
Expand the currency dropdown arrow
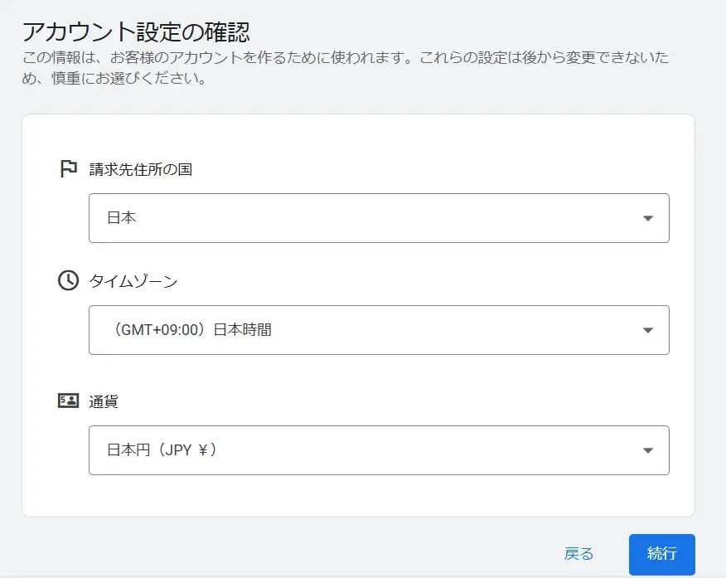click(x=648, y=450)
